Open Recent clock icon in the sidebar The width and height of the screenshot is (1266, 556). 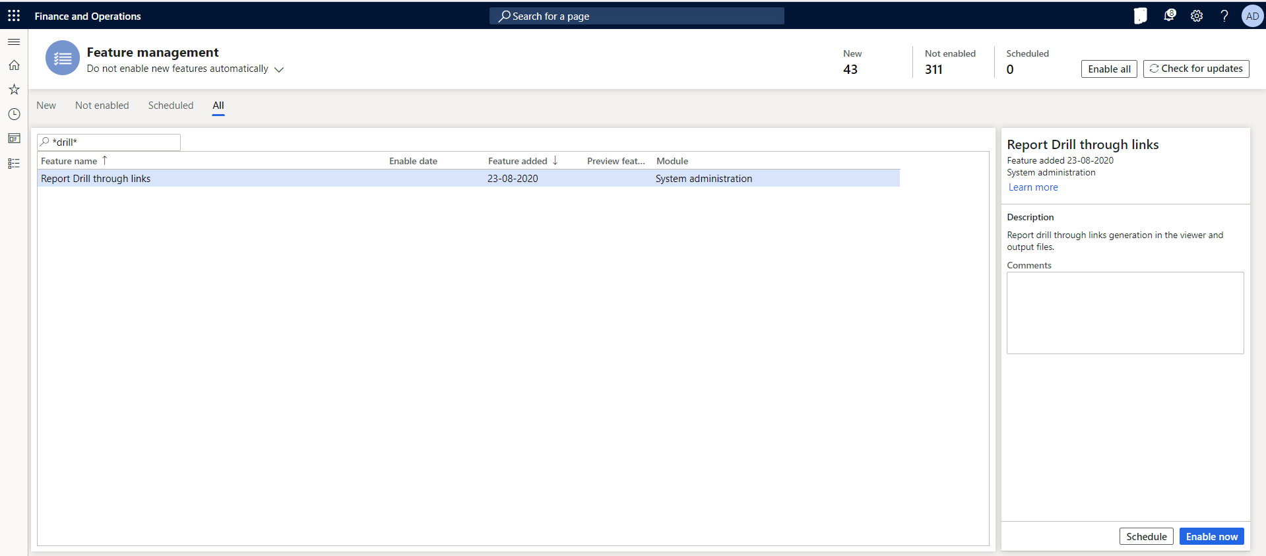14,114
